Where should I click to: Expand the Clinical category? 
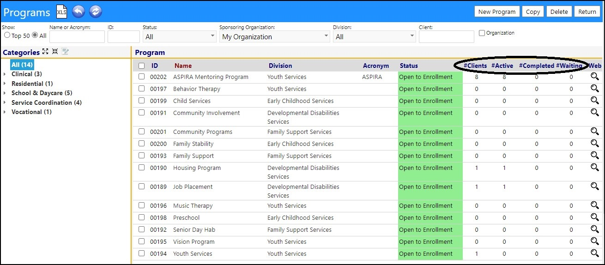tap(5, 74)
